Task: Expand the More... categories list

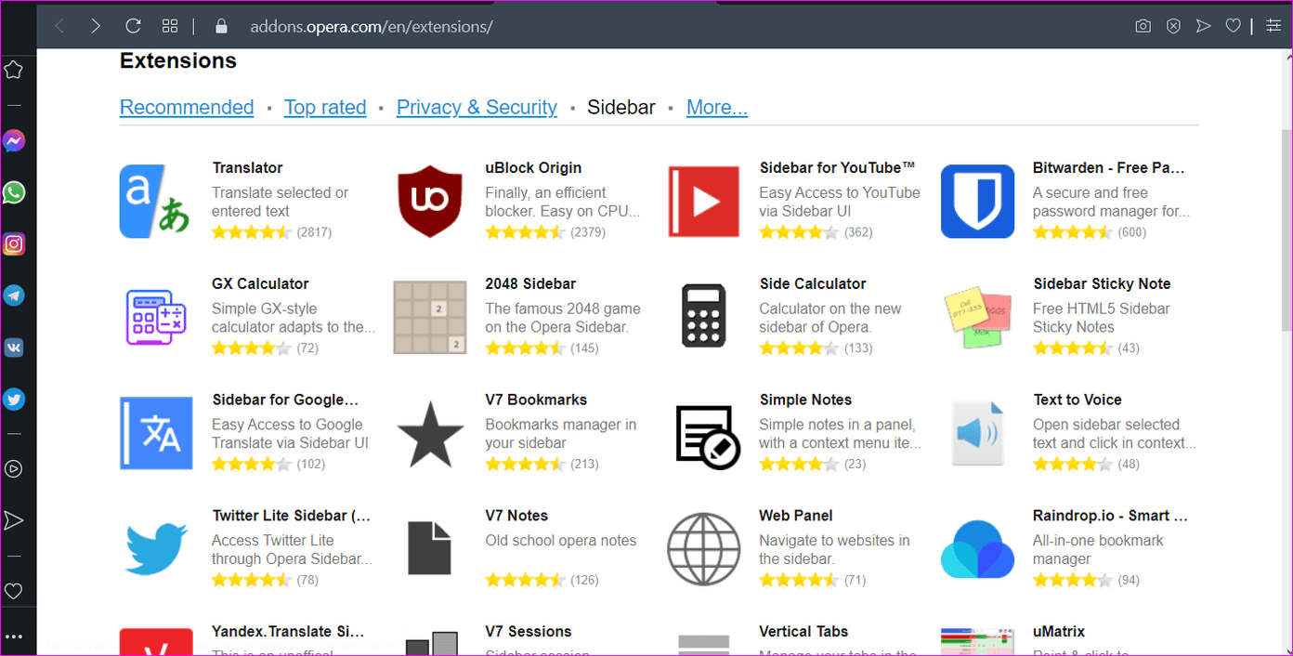Action: click(717, 108)
